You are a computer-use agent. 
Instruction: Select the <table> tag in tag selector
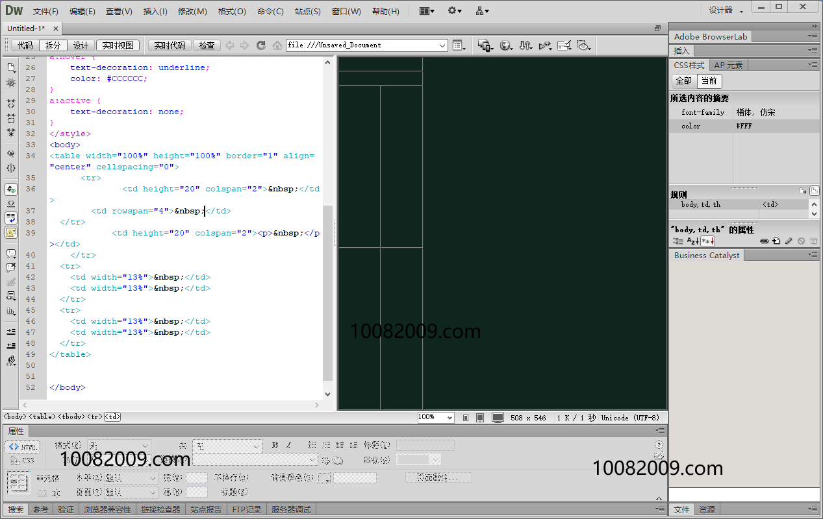pyautogui.click(x=42, y=417)
